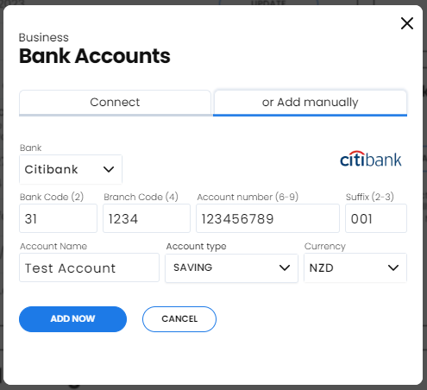Focus the Account Name field 'Test Account'
The image size is (427, 390).
(x=89, y=267)
